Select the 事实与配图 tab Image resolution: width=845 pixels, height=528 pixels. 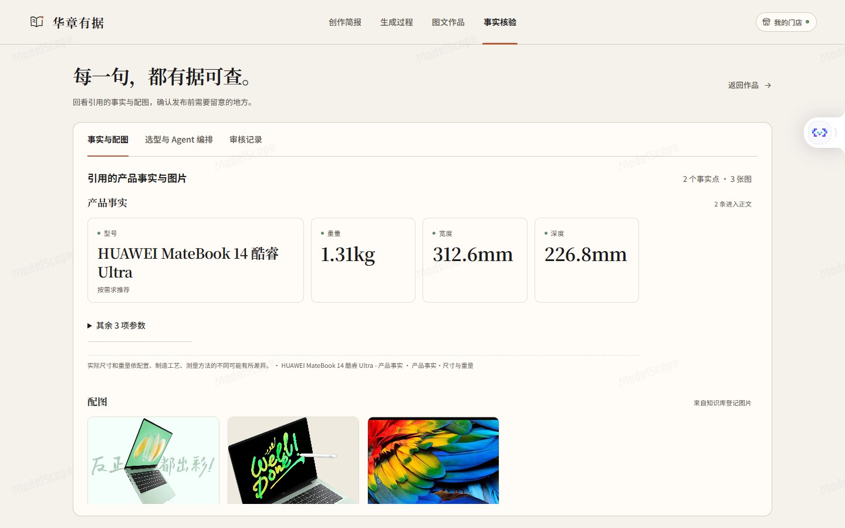(108, 140)
